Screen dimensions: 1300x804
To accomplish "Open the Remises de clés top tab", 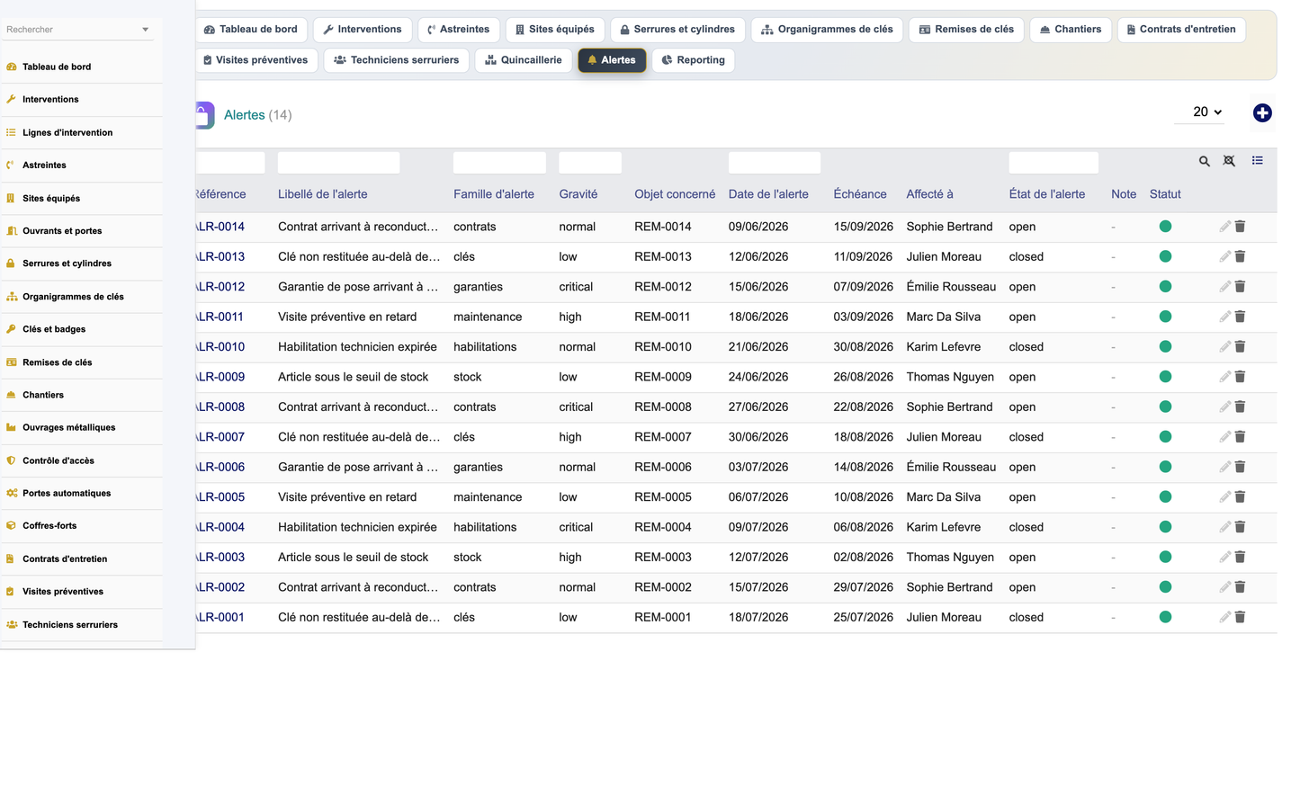I will (x=966, y=30).
